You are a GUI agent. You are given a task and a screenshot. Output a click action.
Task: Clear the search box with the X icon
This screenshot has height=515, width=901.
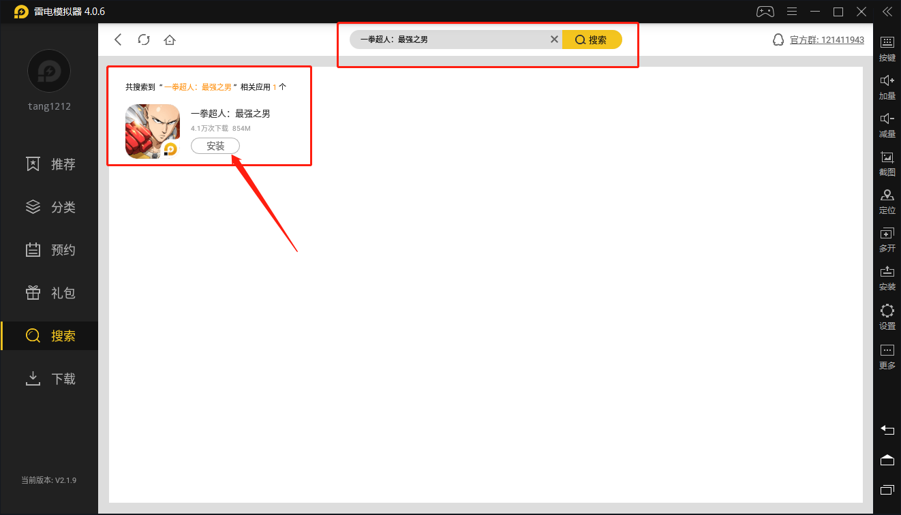coord(554,40)
